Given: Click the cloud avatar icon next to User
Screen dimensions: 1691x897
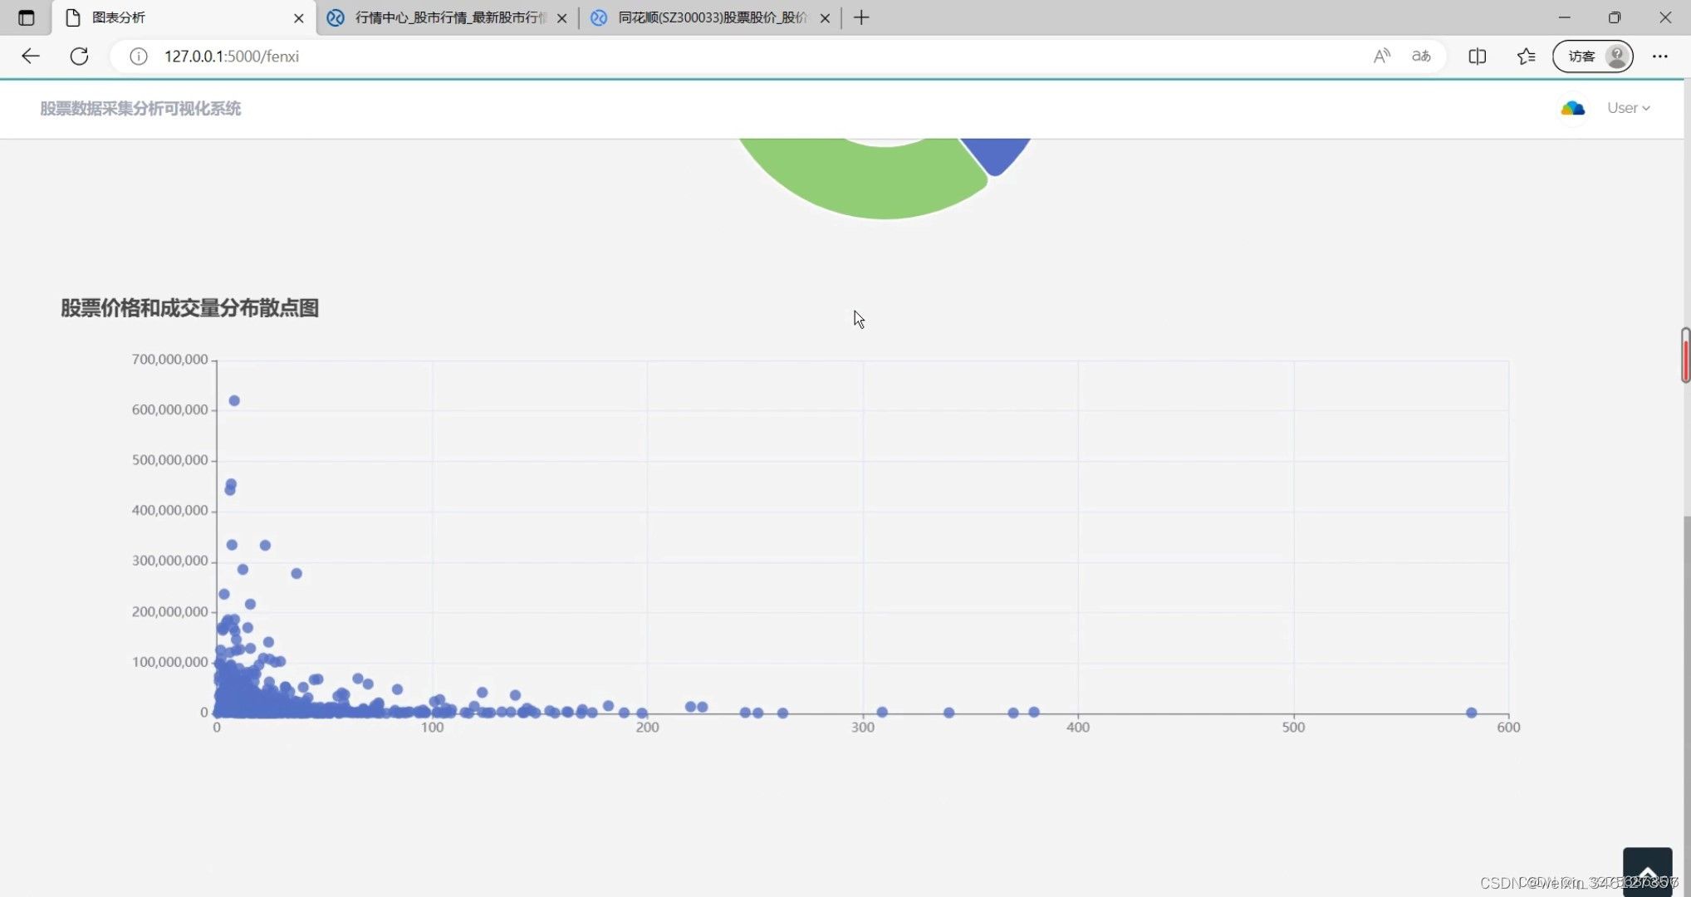Looking at the screenshot, I should pyautogui.click(x=1572, y=108).
